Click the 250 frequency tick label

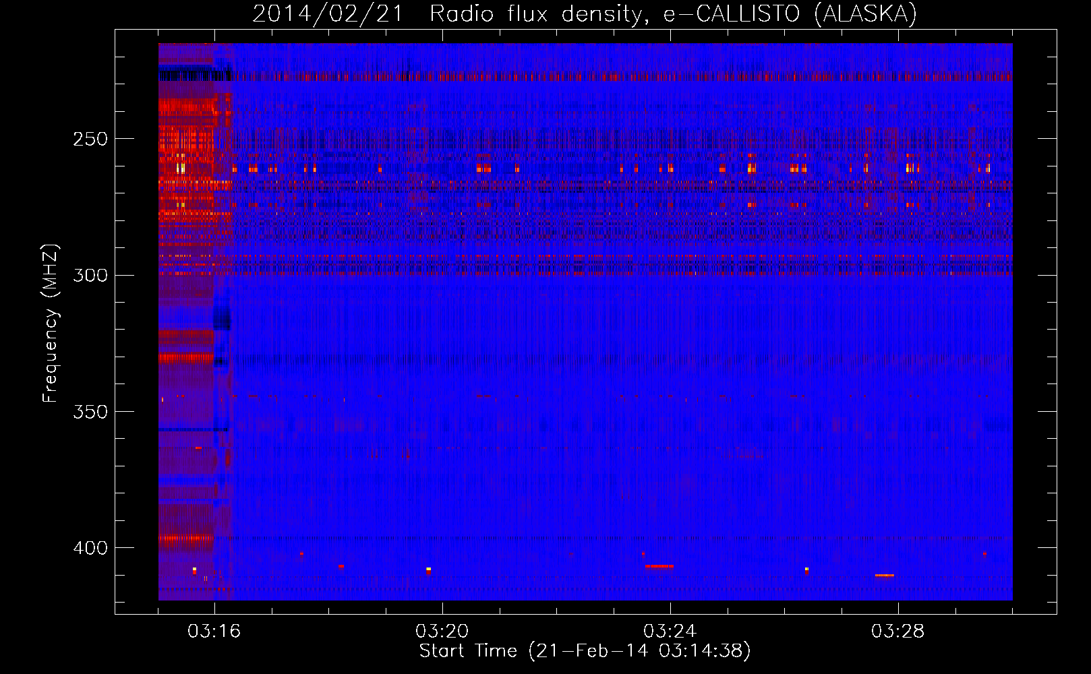90,139
